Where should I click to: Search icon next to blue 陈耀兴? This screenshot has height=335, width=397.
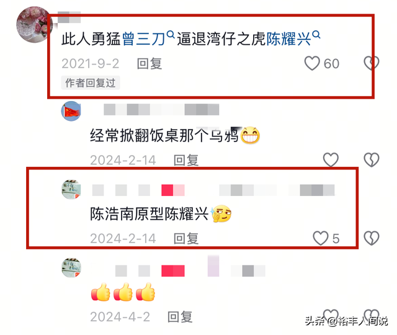[x=316, y=35]
